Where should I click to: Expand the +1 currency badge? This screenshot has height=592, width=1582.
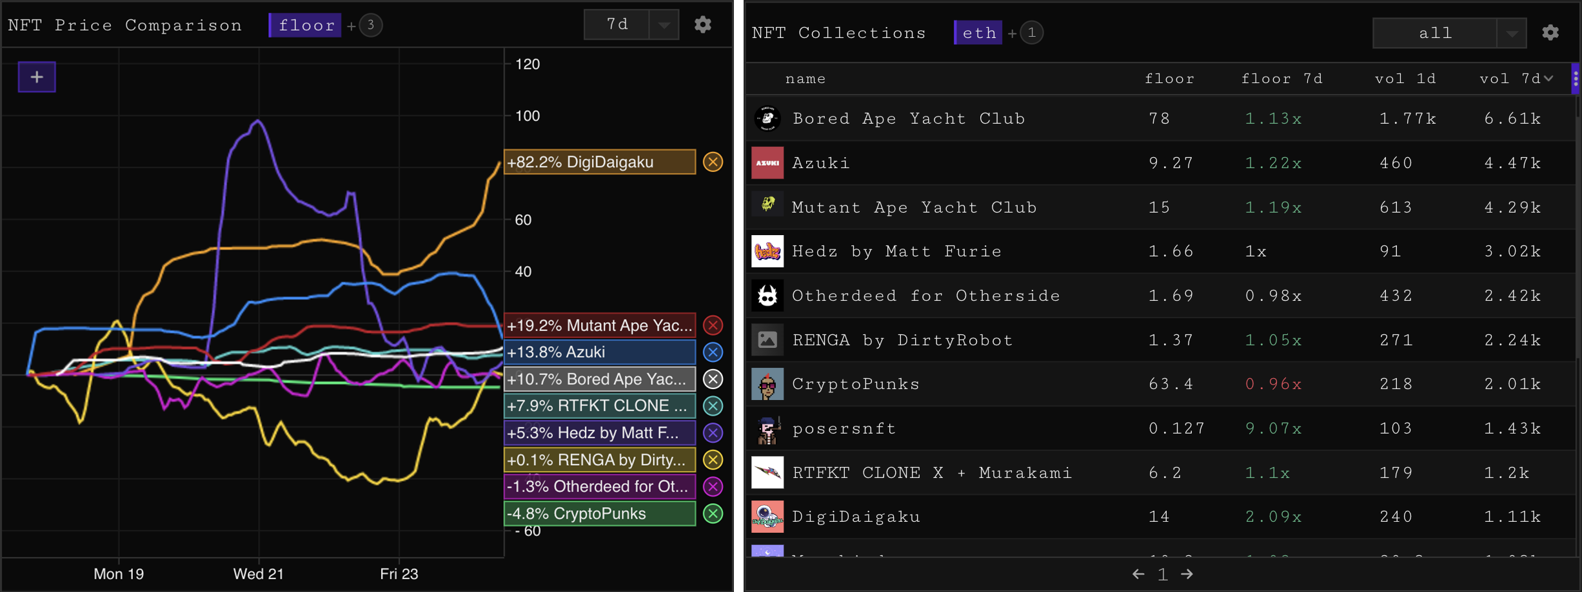(x=1031, y=33)
